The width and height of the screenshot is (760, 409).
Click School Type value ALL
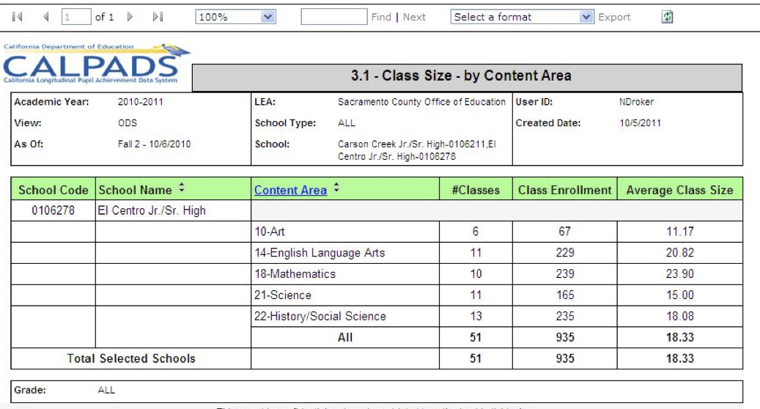pos(346,123)
